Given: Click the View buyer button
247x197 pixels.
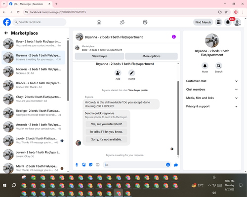Looking at the screenshot, I should tap(99, 56).
